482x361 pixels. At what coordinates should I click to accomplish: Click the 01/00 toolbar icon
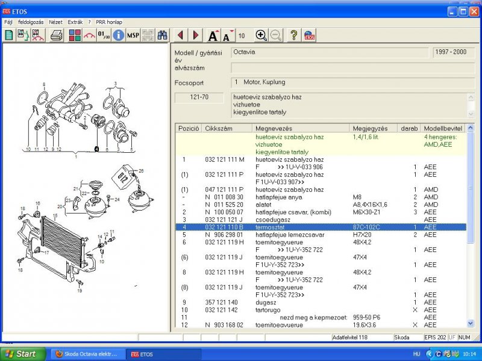coord(104,35)
